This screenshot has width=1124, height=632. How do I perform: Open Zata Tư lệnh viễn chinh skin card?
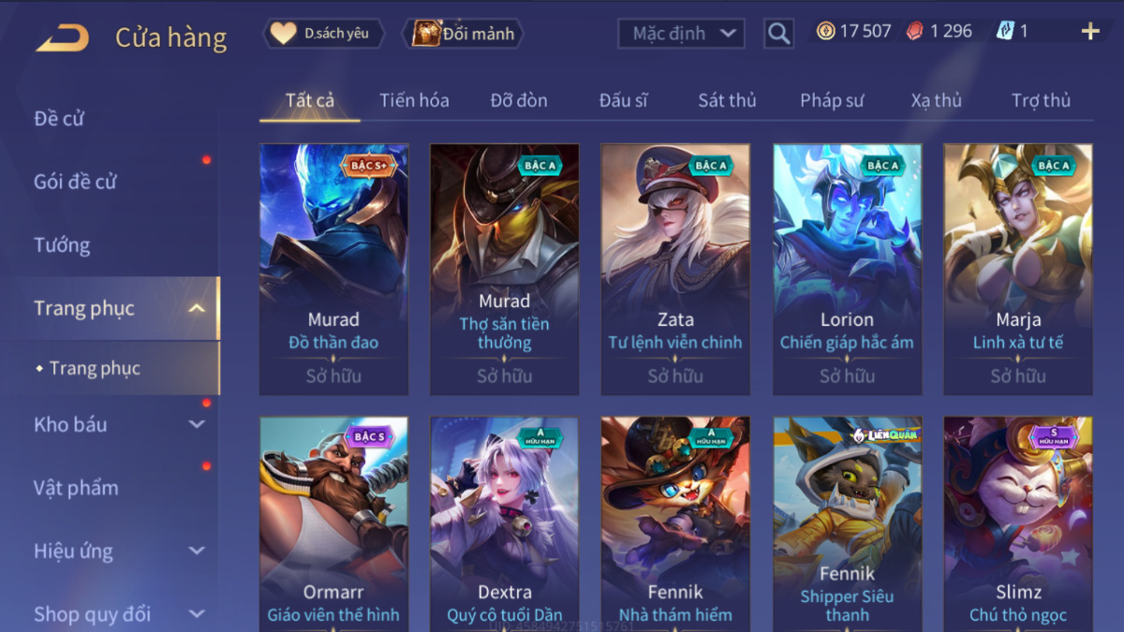pos(675,269)
